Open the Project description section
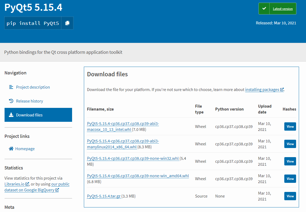 (x=33, y=87)
